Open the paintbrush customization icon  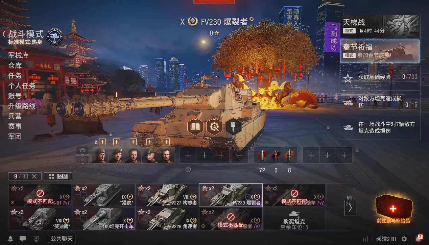pos(233,126)
